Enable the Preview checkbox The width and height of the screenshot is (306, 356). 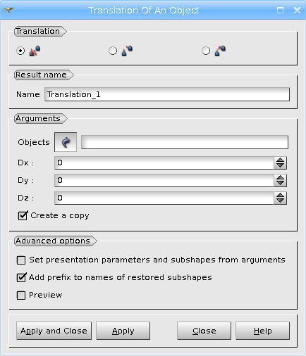point(21,295)
